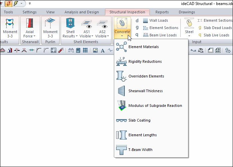Open Slab Coating option

click(139, 120)
